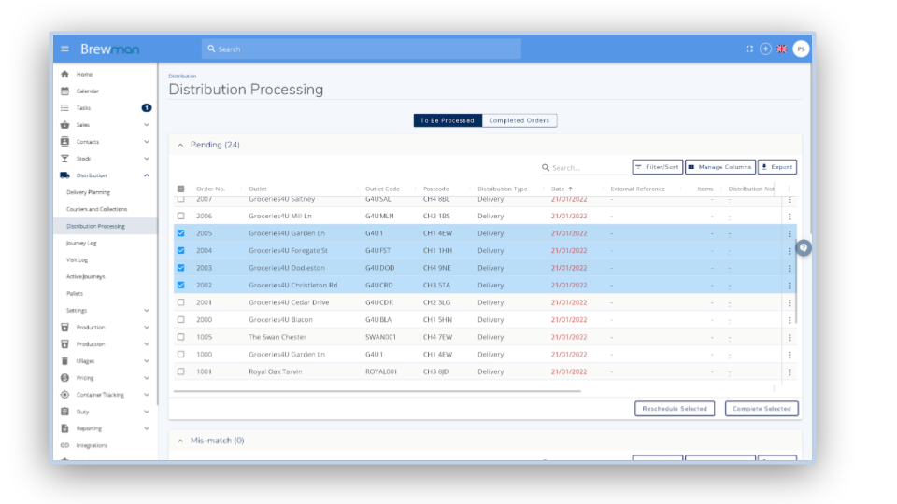The image size is (897, 504).
Task: Expand the Ullages menu chevron
Action: (147, 361)
